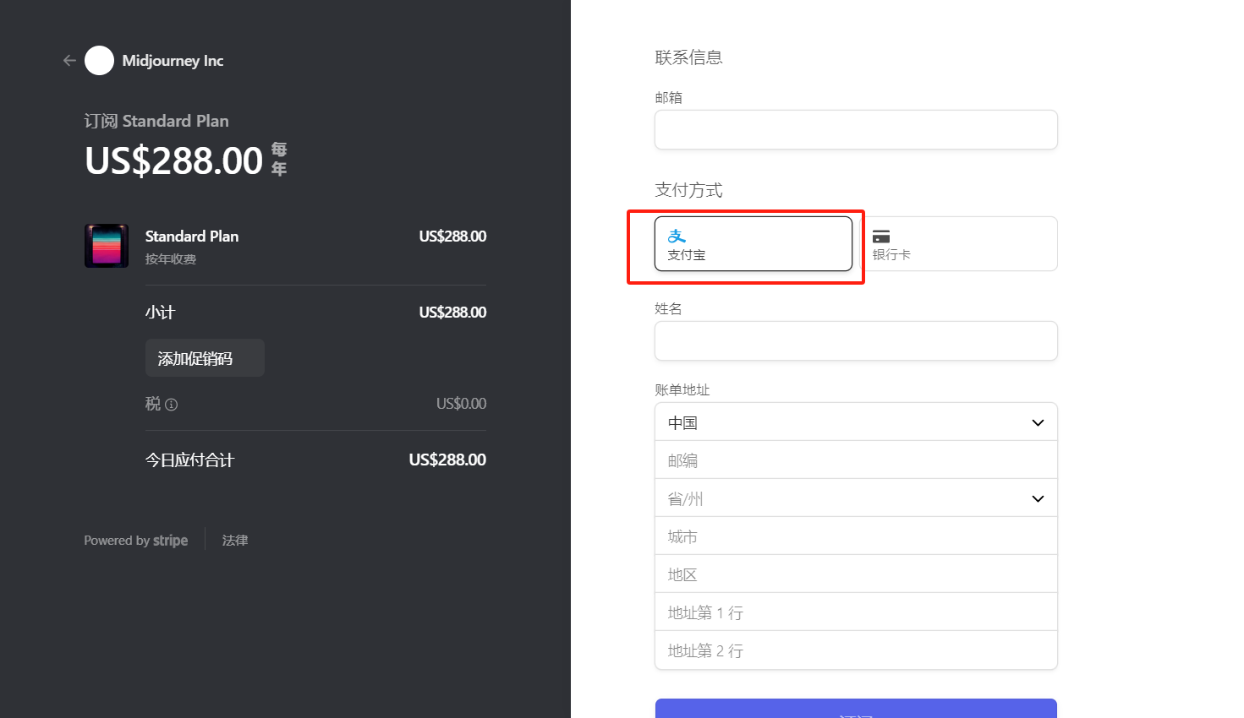Viewport: 1244px width, 718px height.
Task: Click the 联系信息 section heading
Action: 688,57
